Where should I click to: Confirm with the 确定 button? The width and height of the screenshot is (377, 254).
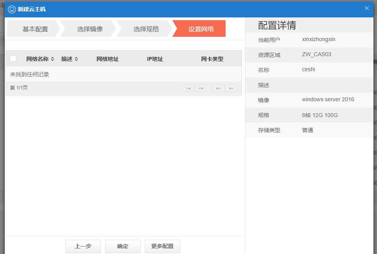point(122,246)
